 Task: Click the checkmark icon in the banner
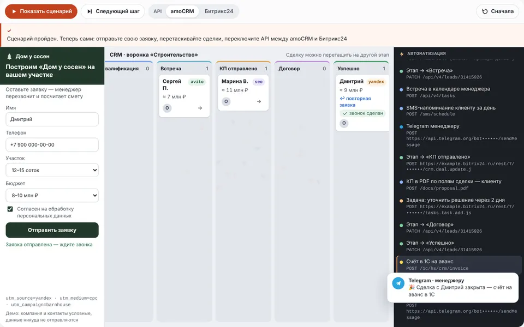pyautogui.click(x=9, y=31)
